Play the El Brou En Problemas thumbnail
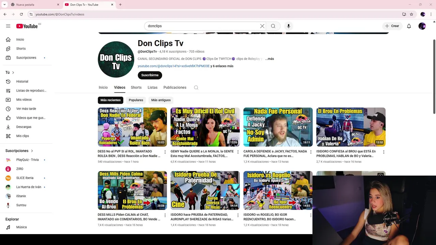 tap(351, 127)
